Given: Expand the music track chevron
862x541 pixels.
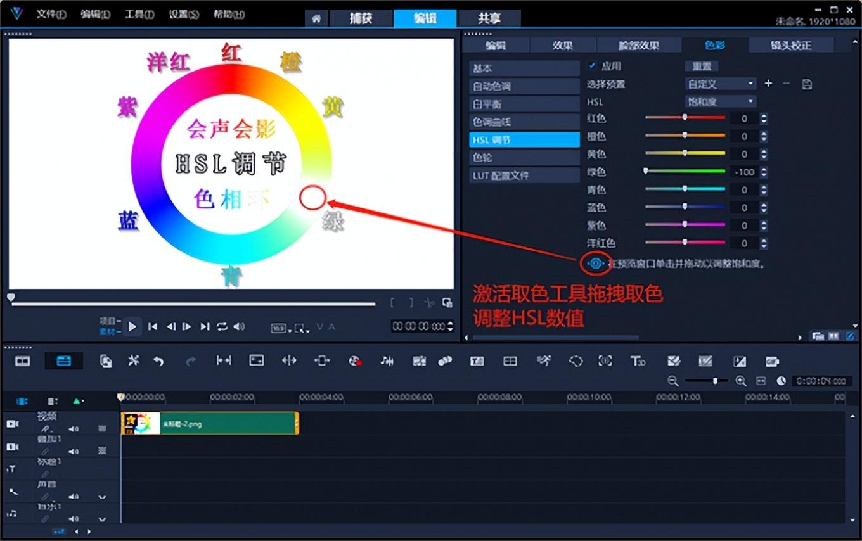Looking at the screenshot, I should tap(102, 520).
